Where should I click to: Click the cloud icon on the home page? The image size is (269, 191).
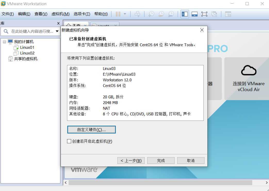pos(249,70)
